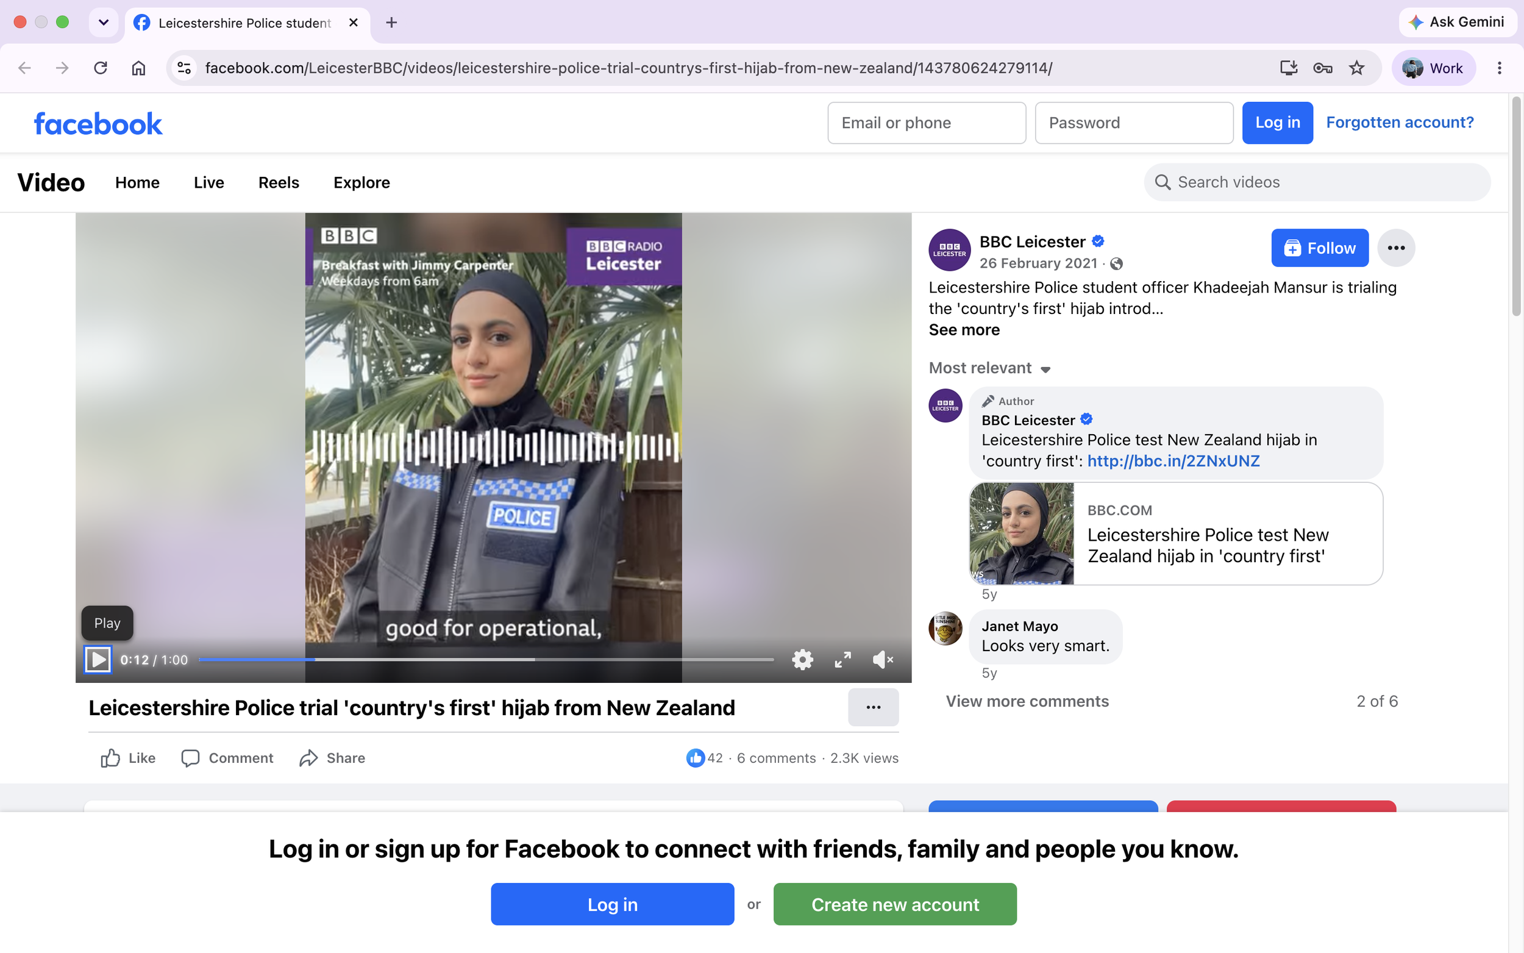Open the http://bbc.in/2ZNxUNZ link
The image size is (1524, 953).
[x=1173, y=461]
